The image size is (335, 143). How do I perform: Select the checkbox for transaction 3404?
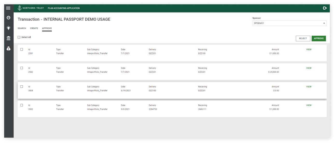22,87
